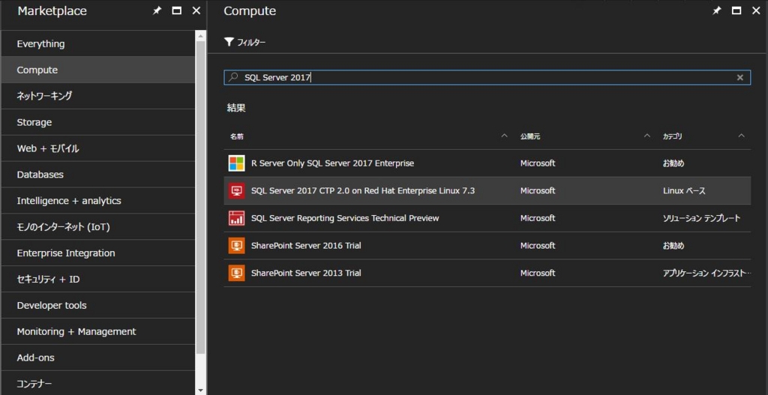
Task: Click Microsoft publisher in SharePoint 2013 row
Action: 538,273
